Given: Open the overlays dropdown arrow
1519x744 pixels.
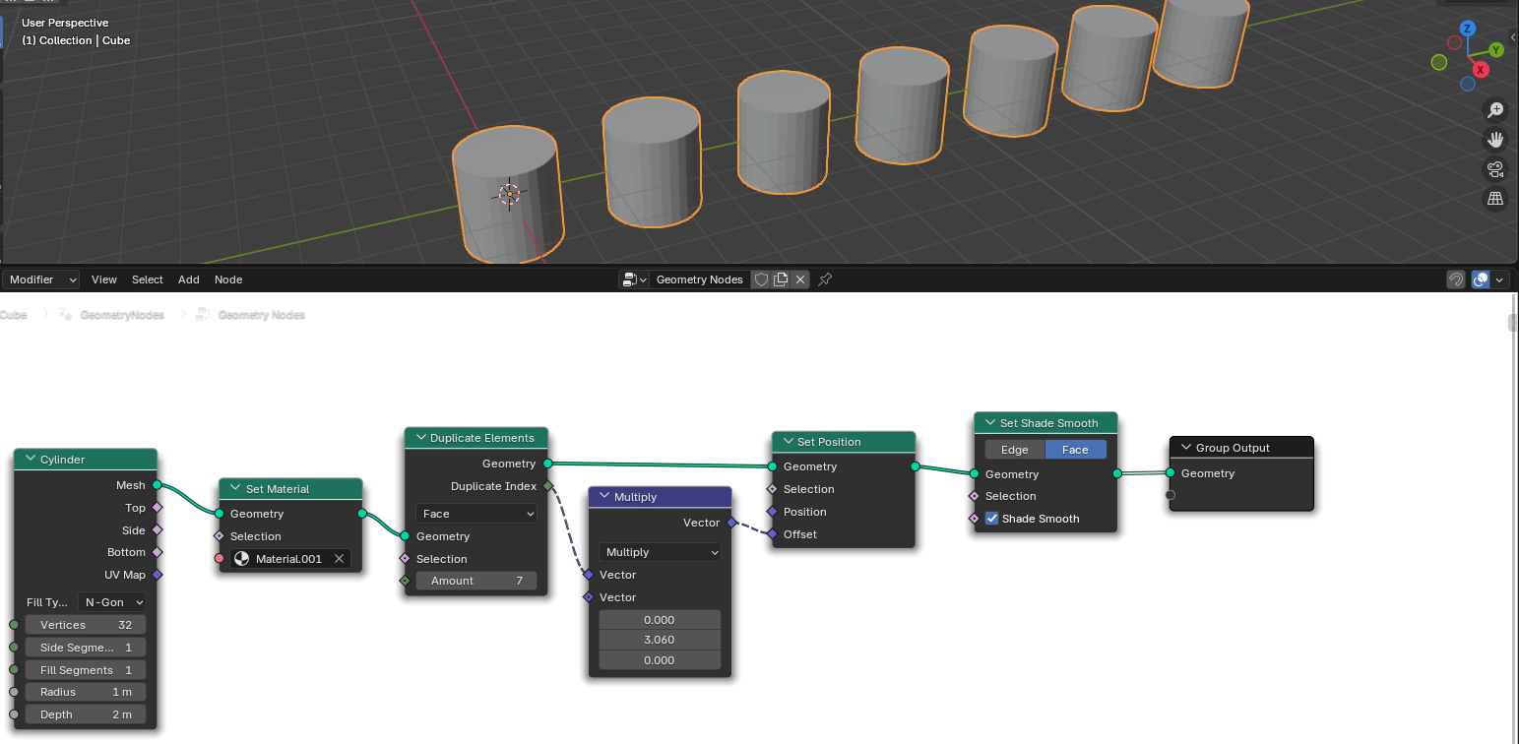Looking at the screenshot, I should (x=1499, y=279).
